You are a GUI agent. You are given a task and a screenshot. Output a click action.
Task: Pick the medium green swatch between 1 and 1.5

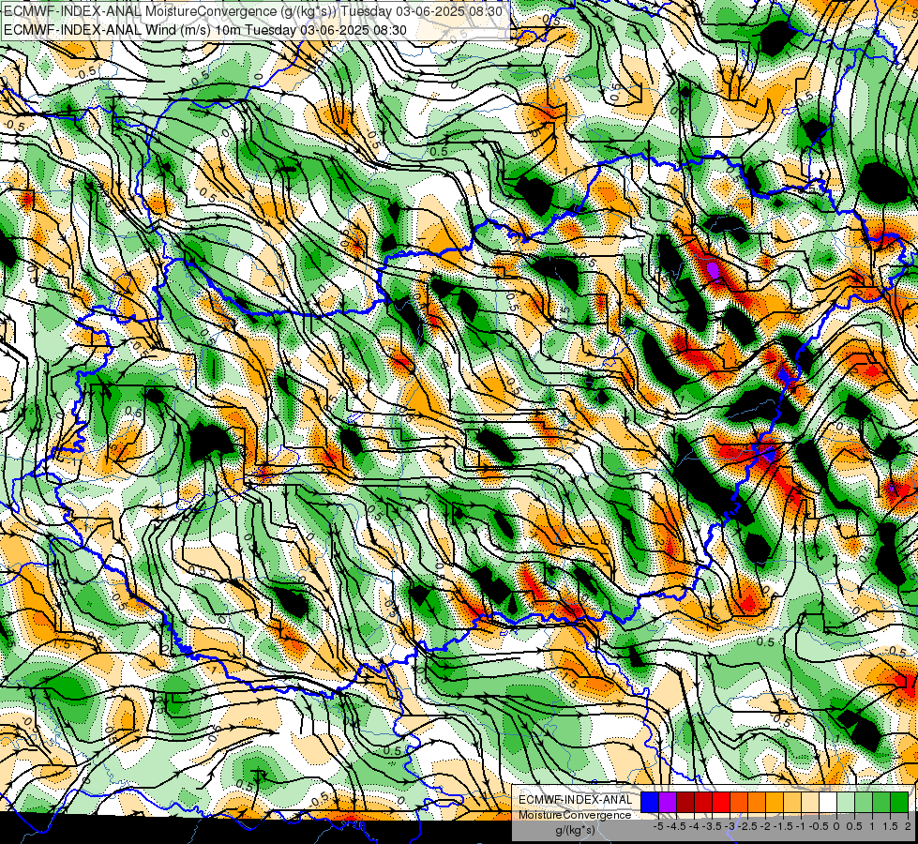[x=881, y=803]
